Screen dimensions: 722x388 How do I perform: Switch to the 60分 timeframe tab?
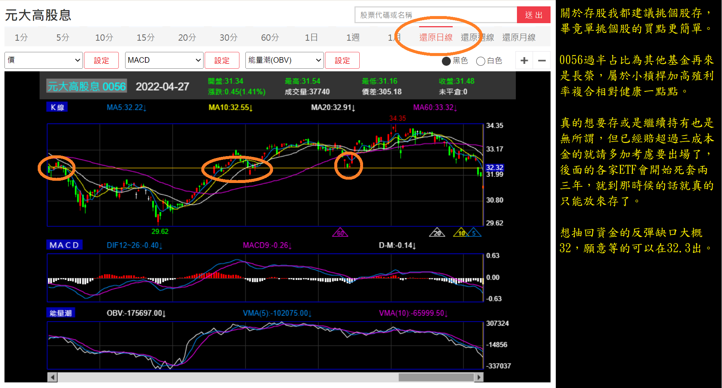(270, 37)
